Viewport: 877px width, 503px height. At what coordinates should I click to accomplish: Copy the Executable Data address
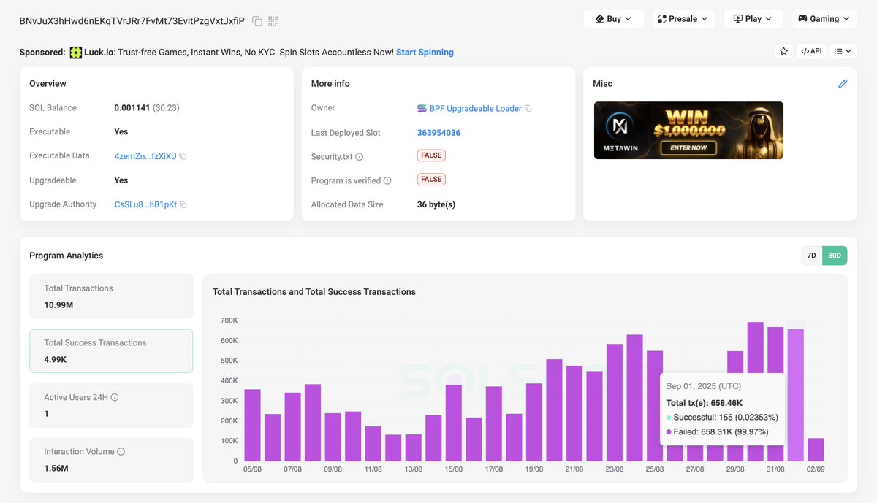coord(183,156)
